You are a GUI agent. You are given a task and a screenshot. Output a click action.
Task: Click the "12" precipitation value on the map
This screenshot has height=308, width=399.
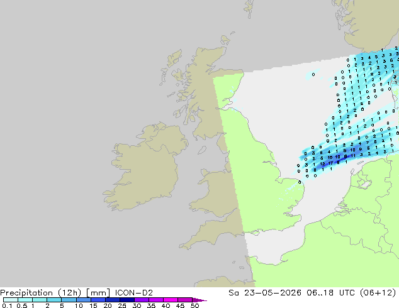(322, 164)
